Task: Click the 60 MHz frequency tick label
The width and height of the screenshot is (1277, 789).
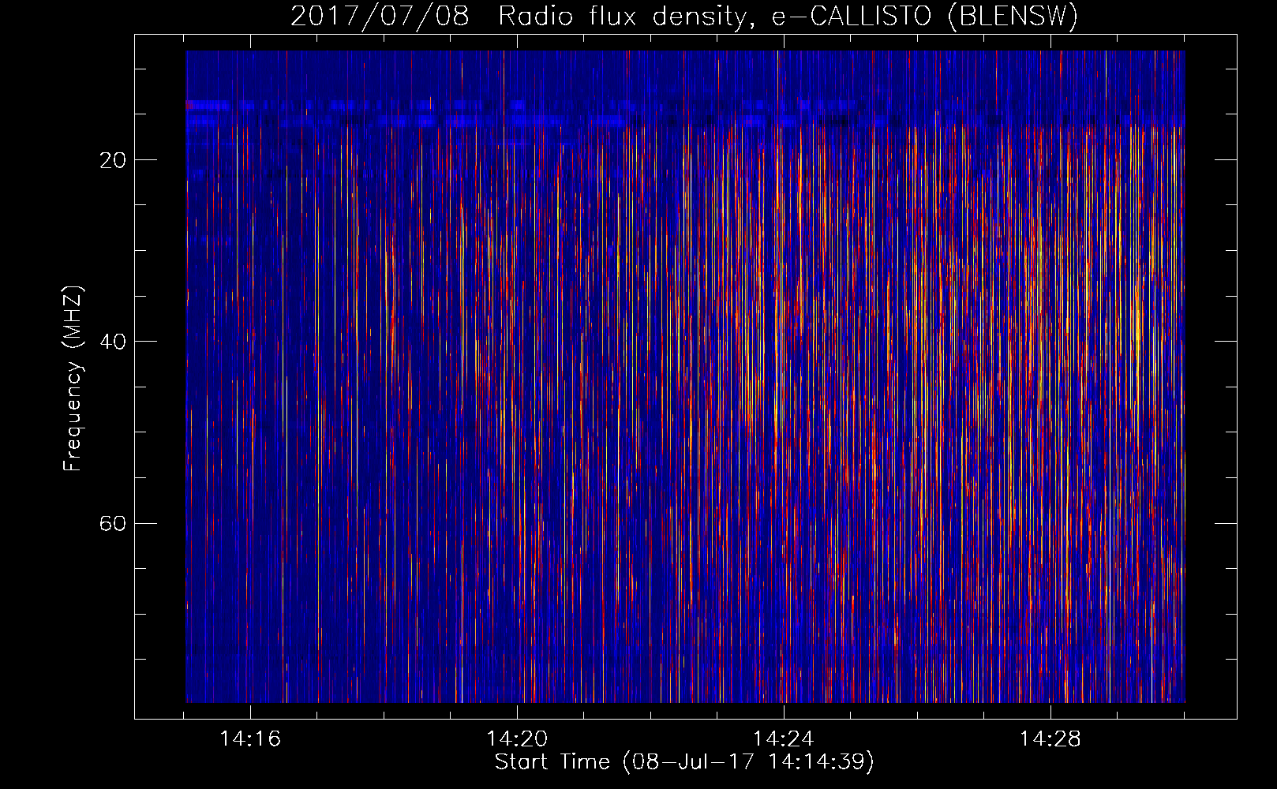Action: (113, 523)
